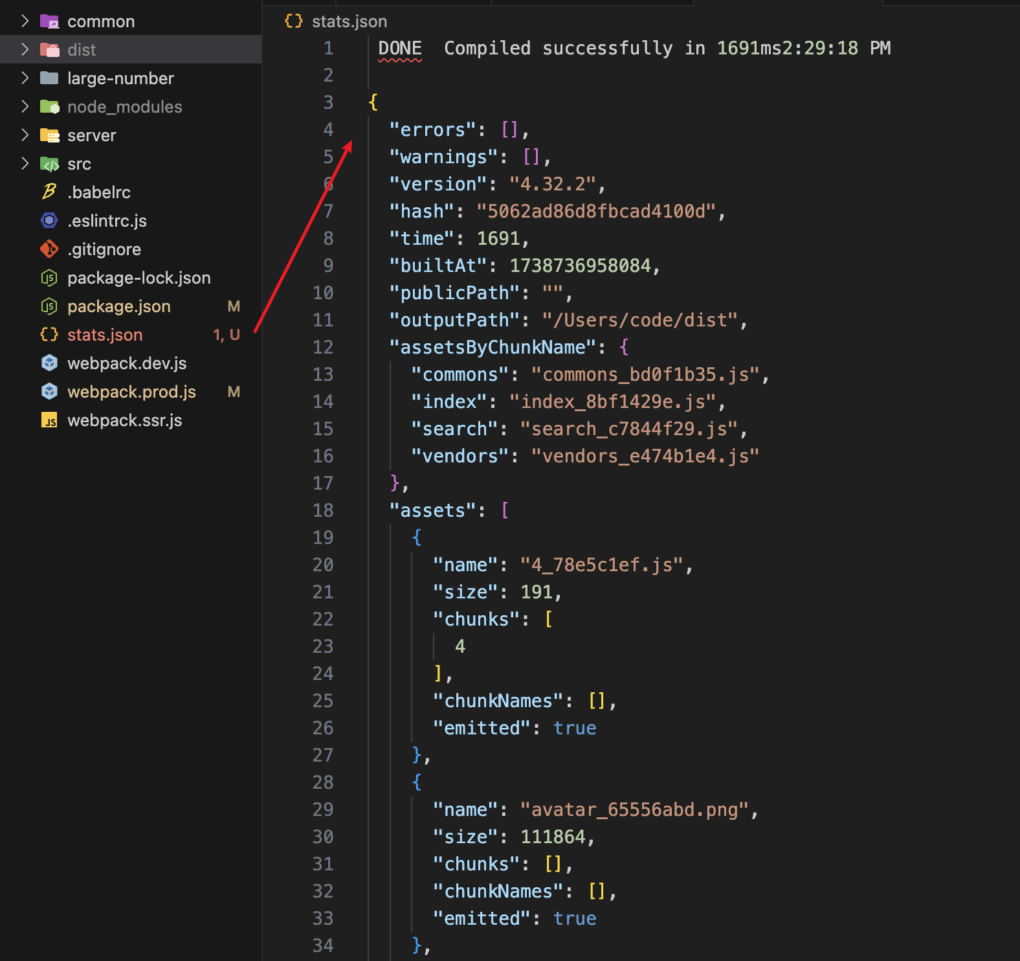Click the Node icon beside package-lock.json
This screenshot has height=961, width=1020.
click(49, 278)
